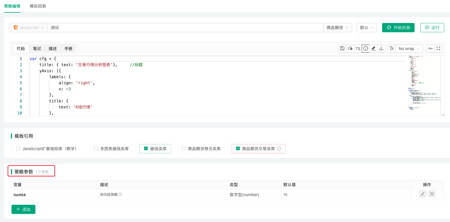Click the 默认值 column header
The width and height of the screenshot is (450, 222).
coord(346,185)
